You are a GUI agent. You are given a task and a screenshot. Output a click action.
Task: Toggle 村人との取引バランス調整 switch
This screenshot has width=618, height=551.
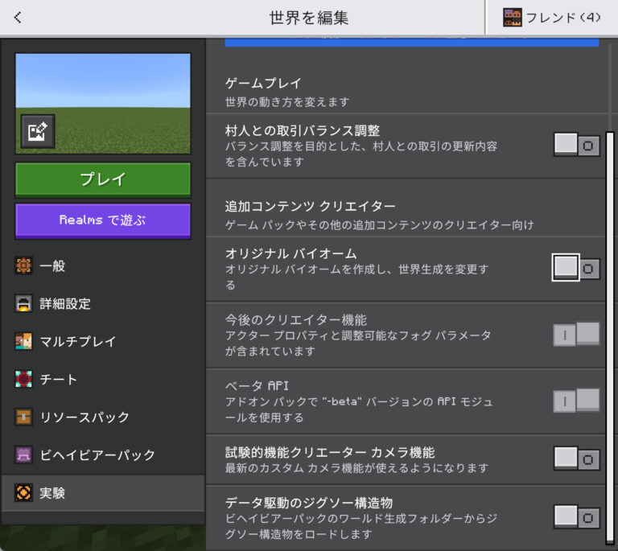click(576, 145)
